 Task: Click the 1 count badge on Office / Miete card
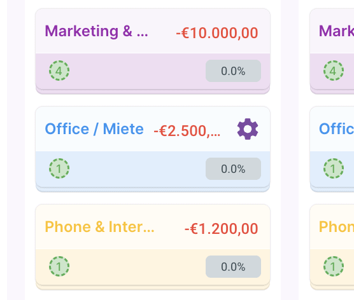tap(59, 168)
